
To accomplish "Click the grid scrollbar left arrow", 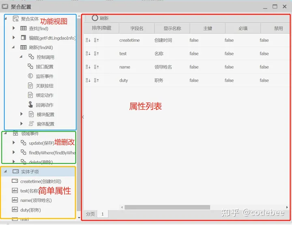I will pyautogui.click(x=122, y=207).
